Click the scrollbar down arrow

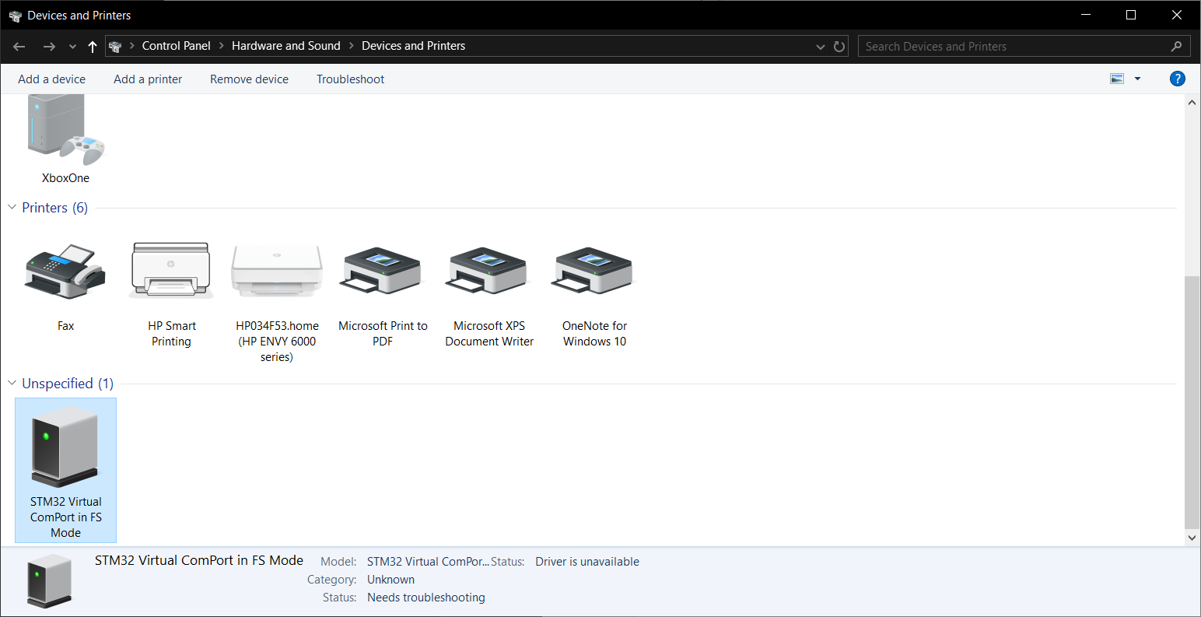point(1192,538)
